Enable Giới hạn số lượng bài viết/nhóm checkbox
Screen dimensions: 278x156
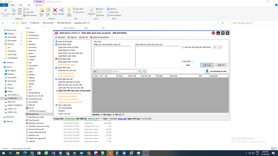point(183,47)
